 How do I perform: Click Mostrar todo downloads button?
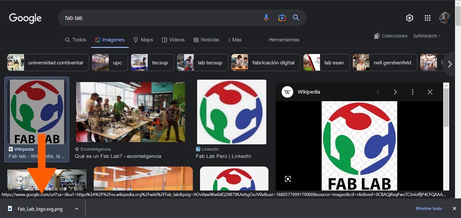tap(429, 209)
